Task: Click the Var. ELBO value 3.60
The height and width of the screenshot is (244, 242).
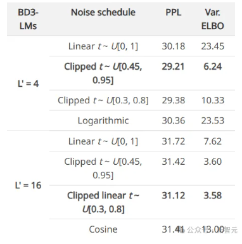Action: tap(213, 162)
